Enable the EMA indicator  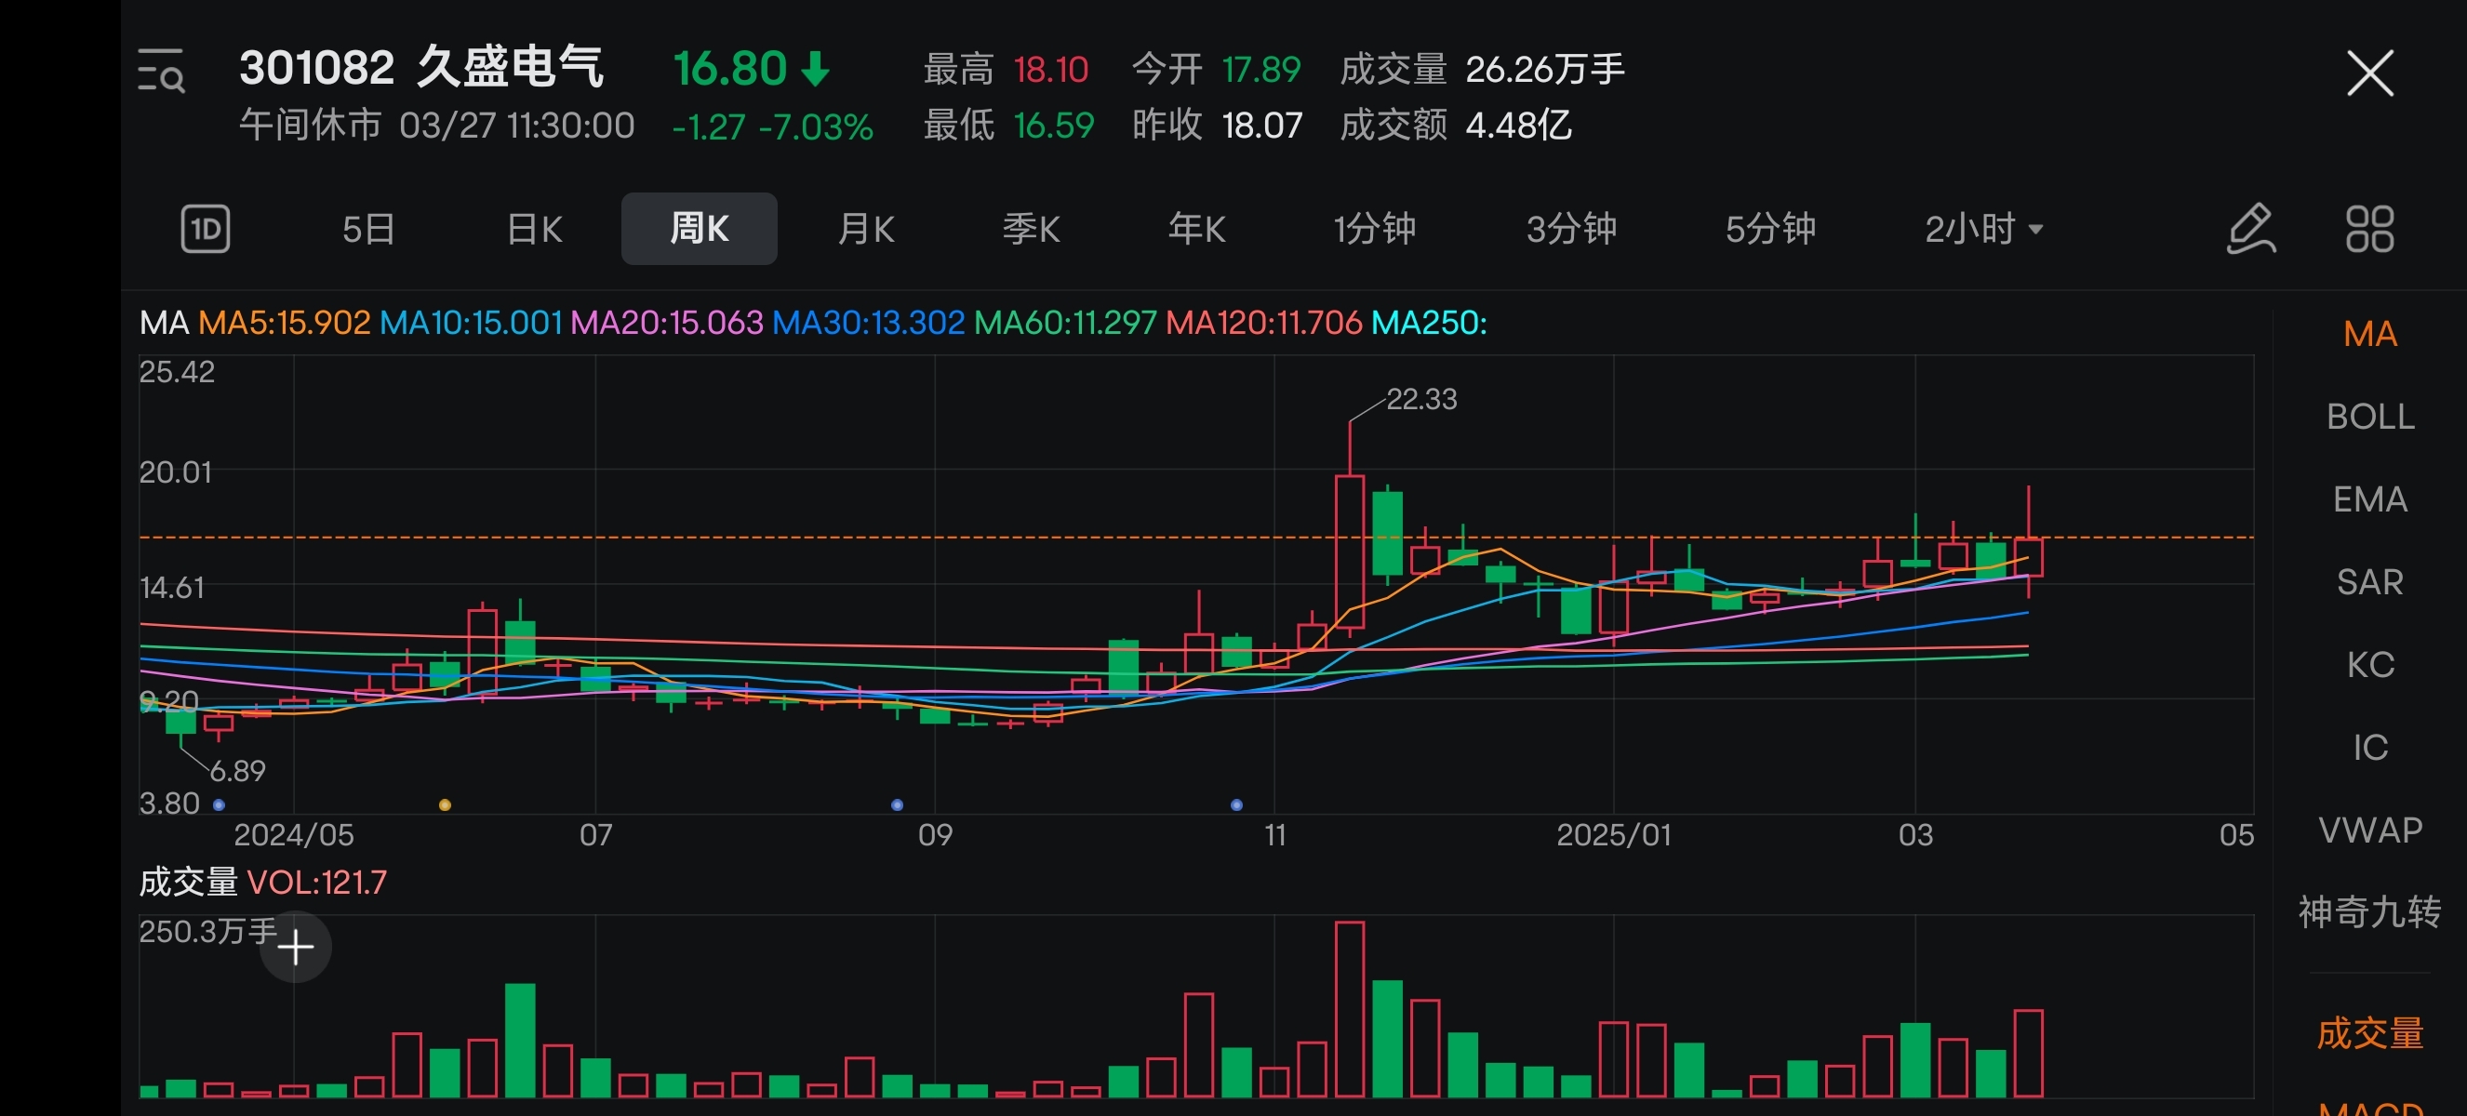pos(2369,499)
